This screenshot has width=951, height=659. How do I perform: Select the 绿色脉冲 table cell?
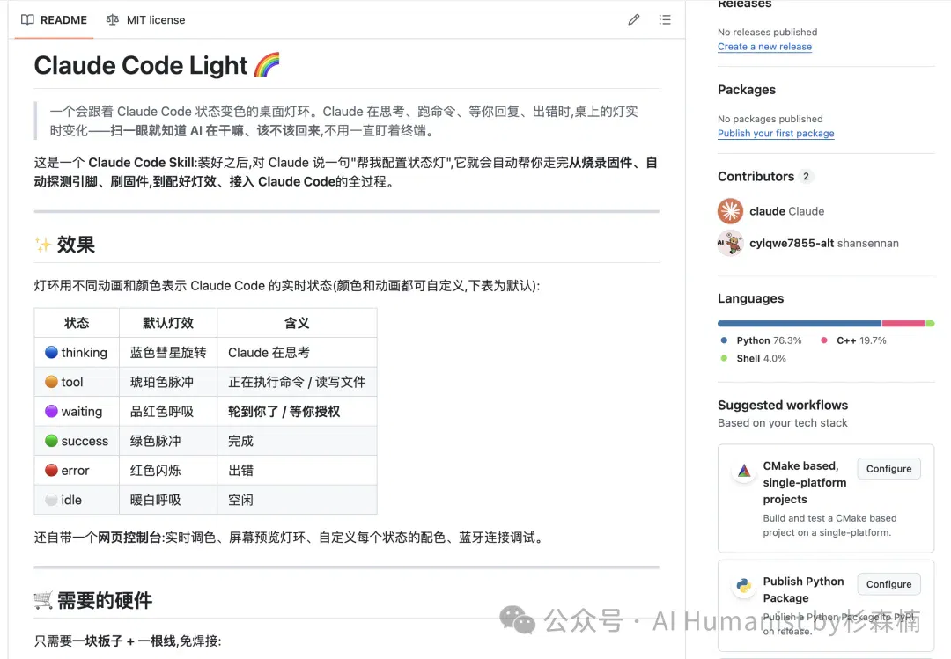click(x=168, y=441)
